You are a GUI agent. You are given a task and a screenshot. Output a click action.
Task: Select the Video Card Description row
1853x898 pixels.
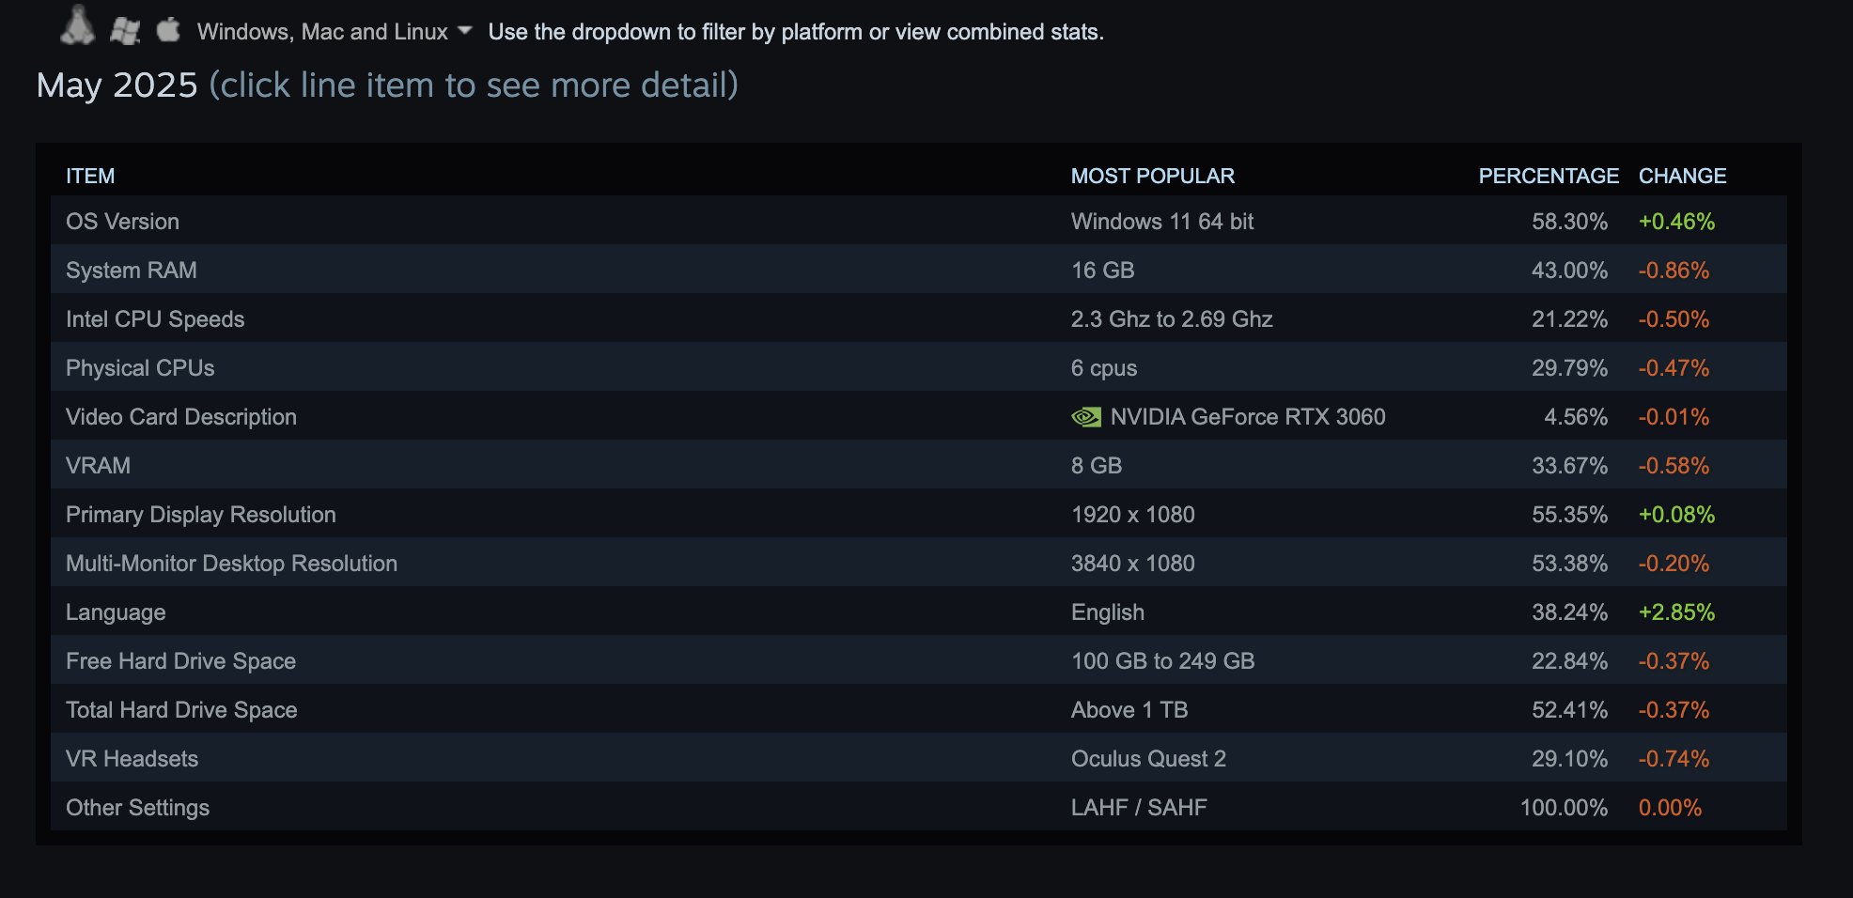pyautogui.click(x=919, y=416)
